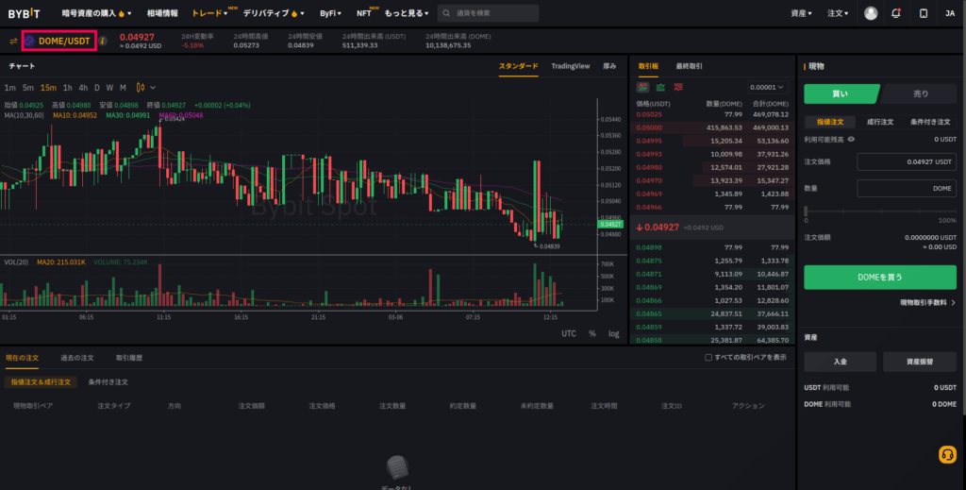Open the user profile avatar
The width and height of the screenshot is (966, 490).
[871, 13]
